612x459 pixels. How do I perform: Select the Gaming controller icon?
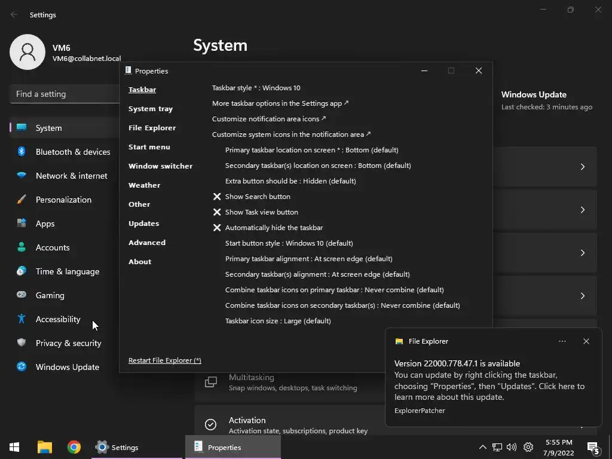[22, 295]
